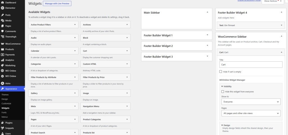Open the Pages dropdown showing All pages
Viewport: 288px width, 135px height.
[x=251, y=113]
